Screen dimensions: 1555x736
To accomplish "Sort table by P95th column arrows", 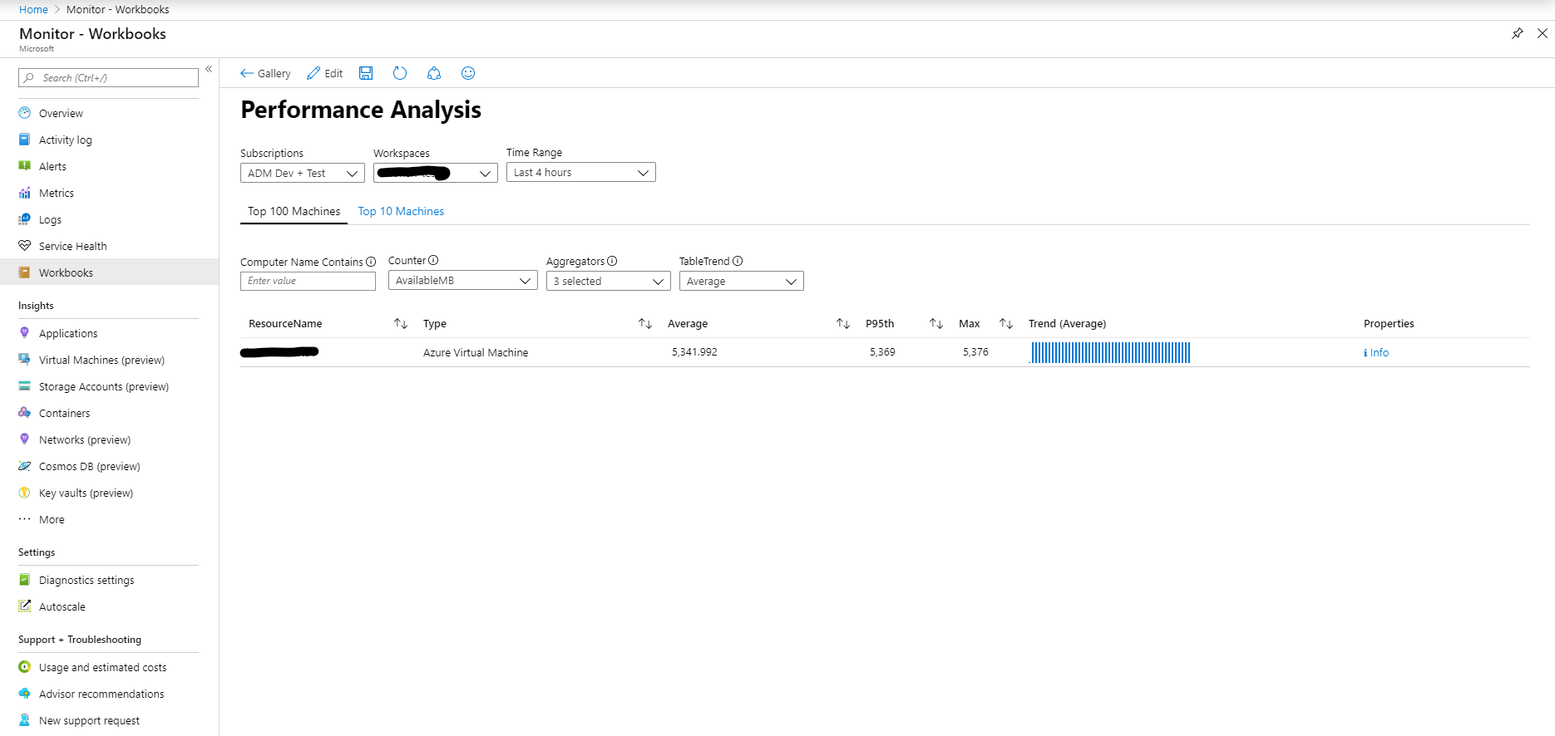I will [936, 323].
